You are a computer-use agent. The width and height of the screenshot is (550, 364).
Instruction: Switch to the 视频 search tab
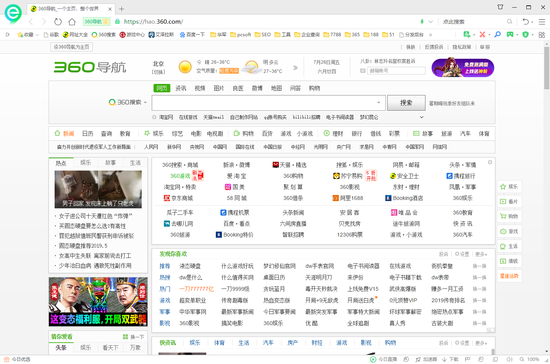pos(200,88)
